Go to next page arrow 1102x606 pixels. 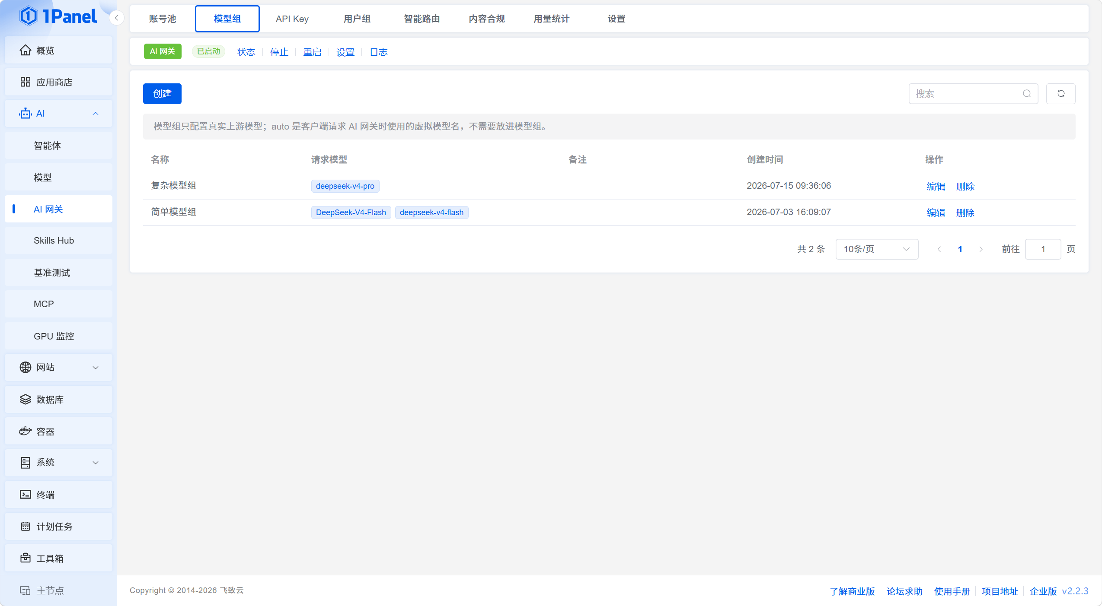[x=981, y=249]
